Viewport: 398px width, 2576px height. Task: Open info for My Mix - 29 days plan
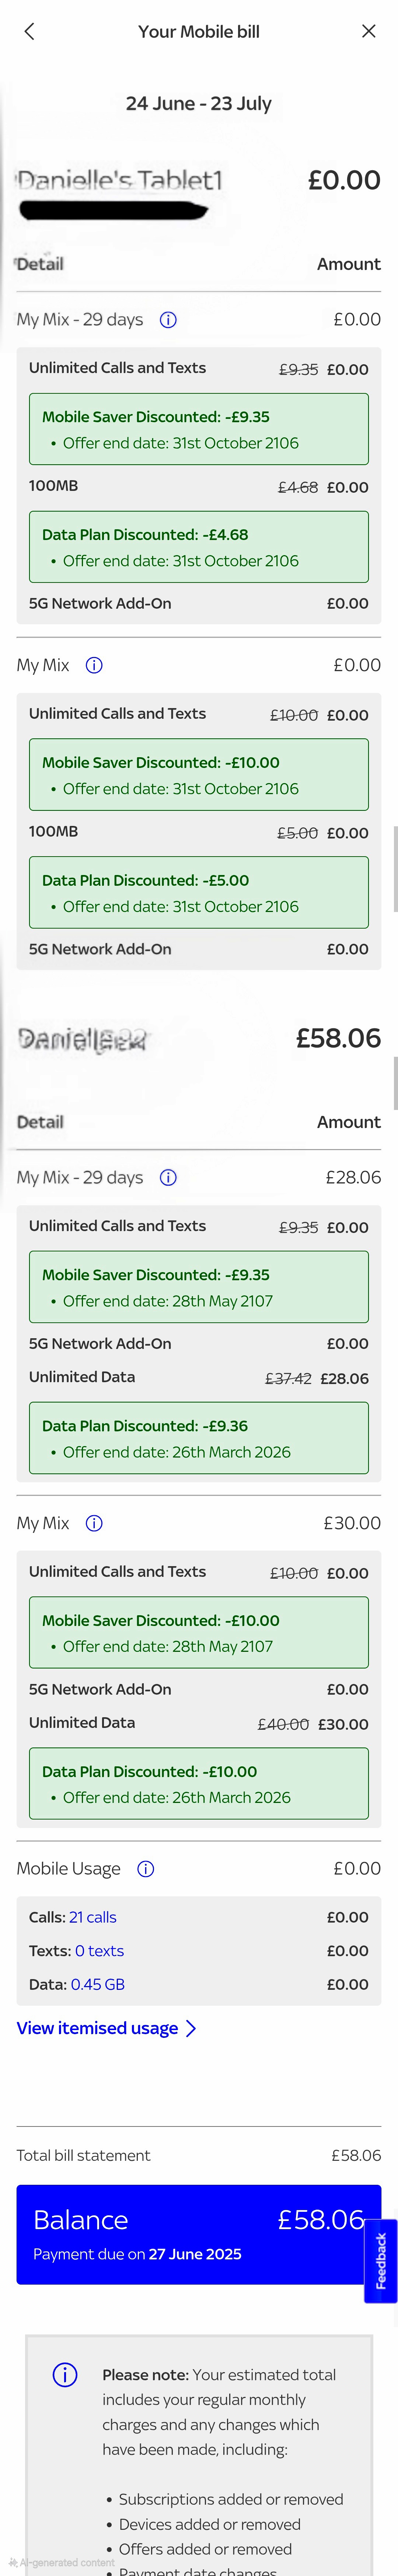pos(168,319)
